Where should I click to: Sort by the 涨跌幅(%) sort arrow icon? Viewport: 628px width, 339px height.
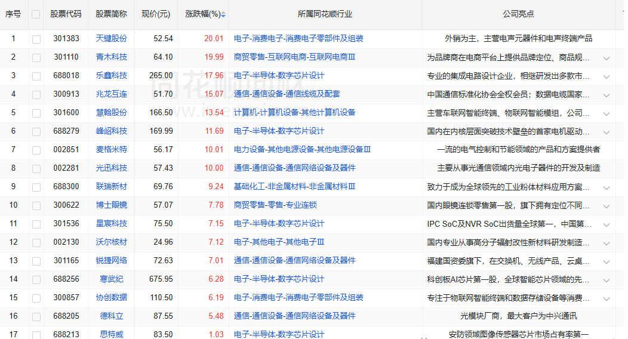click(x=223, y=15)
